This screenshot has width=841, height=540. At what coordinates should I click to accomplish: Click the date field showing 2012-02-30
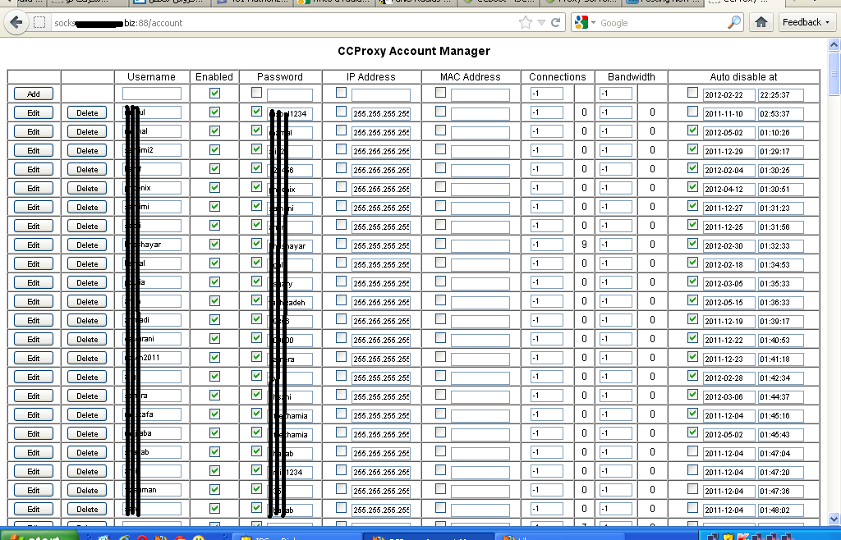[x=729, y=246]
